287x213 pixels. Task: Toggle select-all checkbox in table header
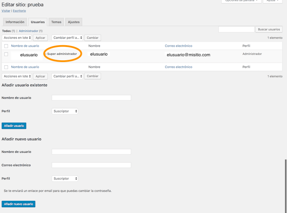click(6, 46)
